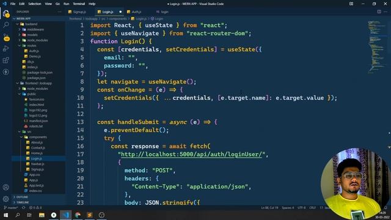Open App.css in the src folder
Image resolution: width=391 pixels, height=220 pixels.
34,175
